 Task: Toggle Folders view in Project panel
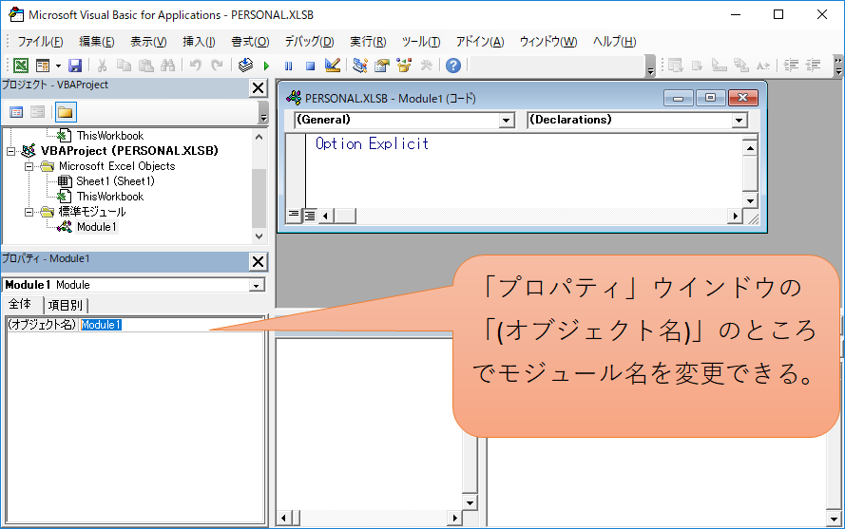click(66, 112)
